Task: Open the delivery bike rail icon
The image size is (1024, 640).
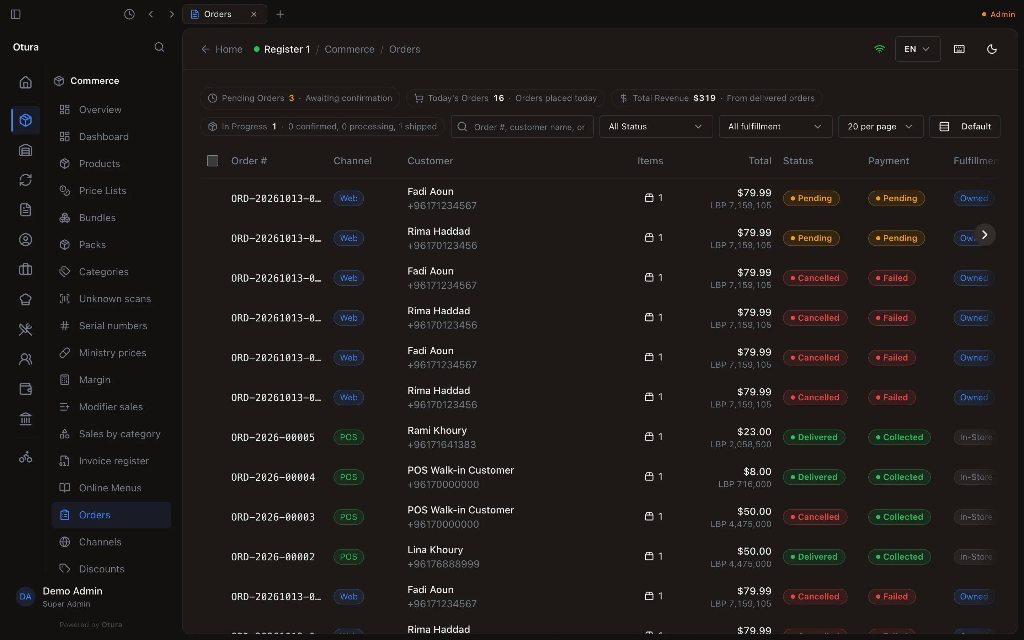Action: (x=25, y=457)
